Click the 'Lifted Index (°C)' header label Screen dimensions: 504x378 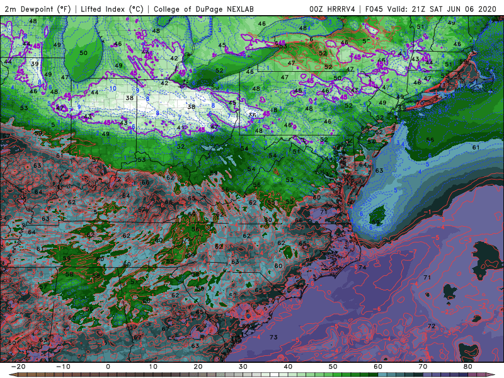pos(112,9)
